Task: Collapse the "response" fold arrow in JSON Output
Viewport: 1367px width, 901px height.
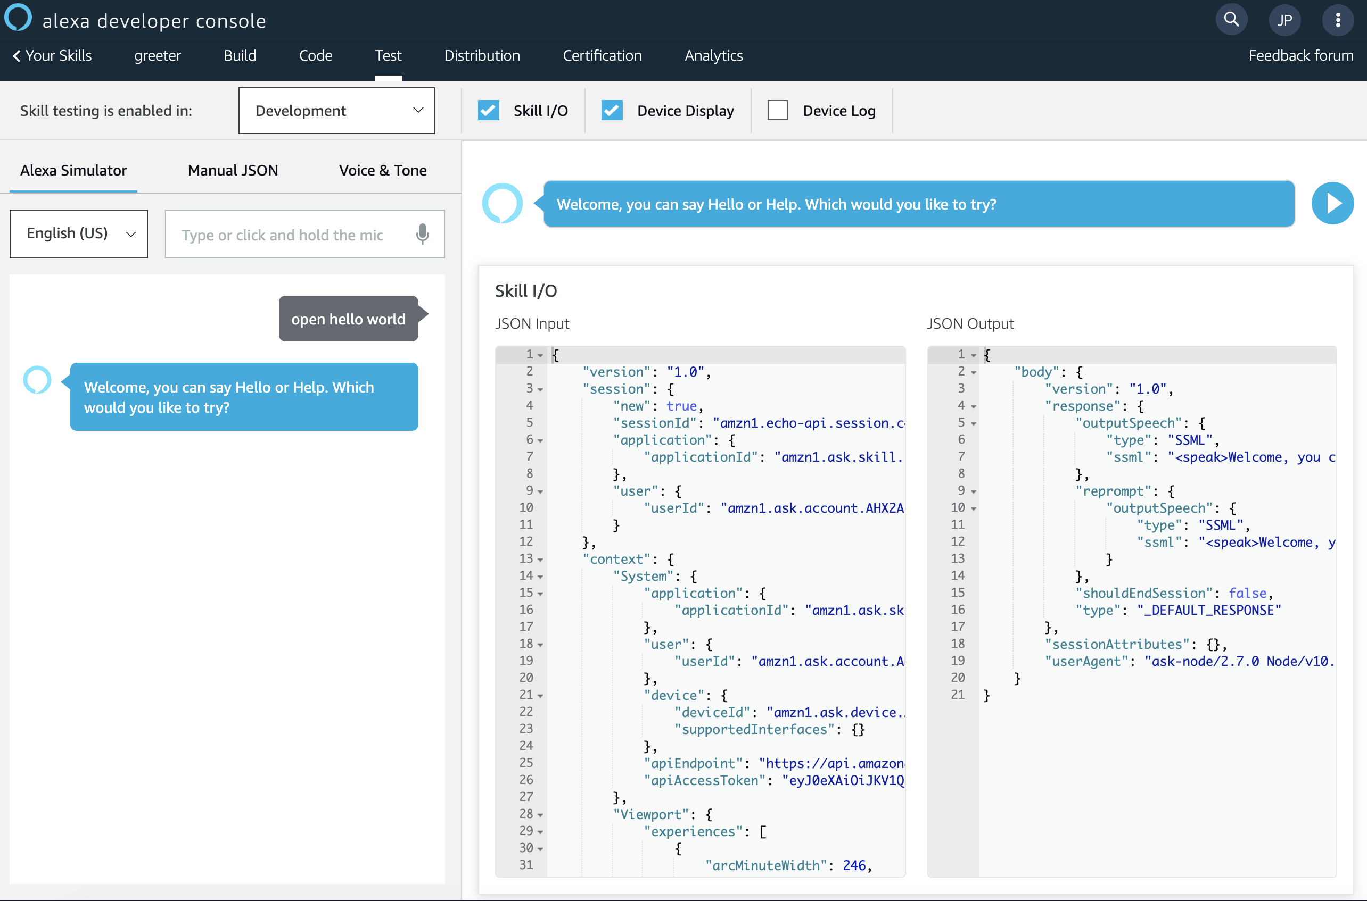Action: (x=973, y=407)
